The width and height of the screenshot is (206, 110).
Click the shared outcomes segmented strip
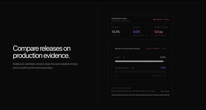(x=140, y=95)
